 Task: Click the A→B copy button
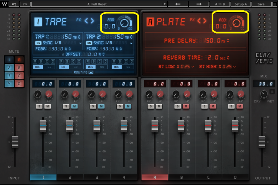220,4
